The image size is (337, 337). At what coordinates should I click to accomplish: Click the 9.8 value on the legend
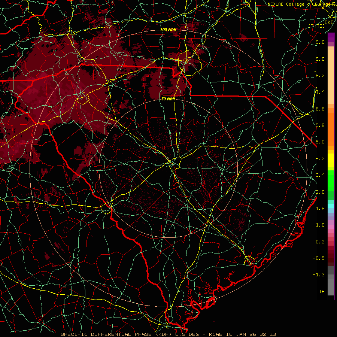coord(320,42)
